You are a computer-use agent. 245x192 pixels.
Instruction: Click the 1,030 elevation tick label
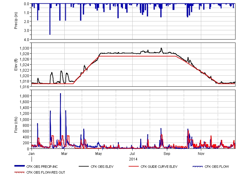(24, 48)
